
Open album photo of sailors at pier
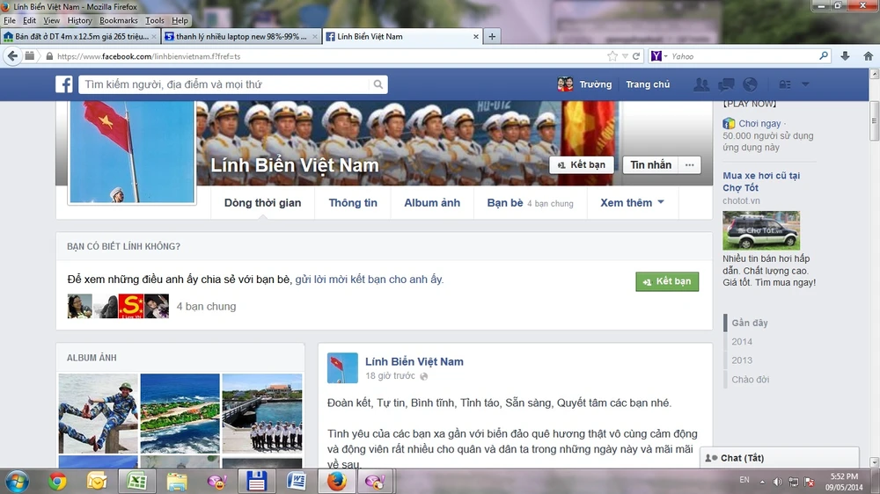262,413
